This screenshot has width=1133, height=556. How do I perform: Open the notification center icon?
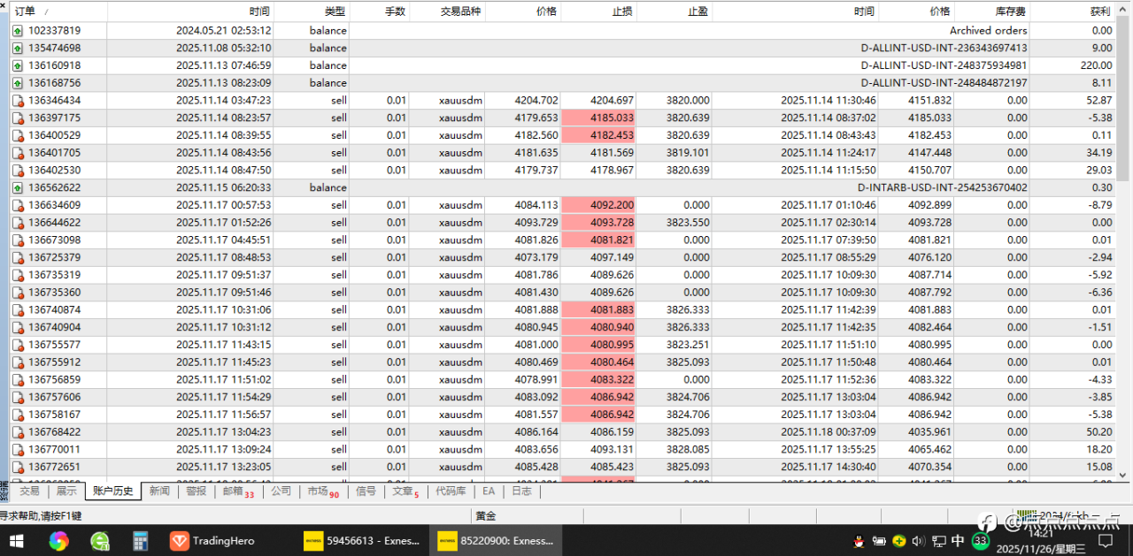[1105, 541]
